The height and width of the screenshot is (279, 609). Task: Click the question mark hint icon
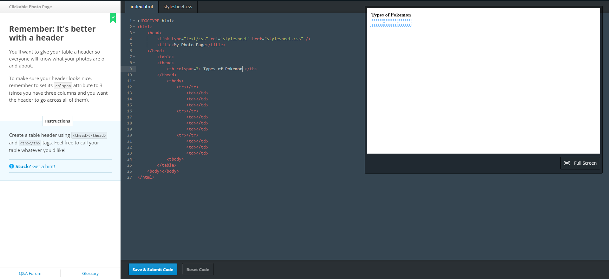click(x=11, y=166)
